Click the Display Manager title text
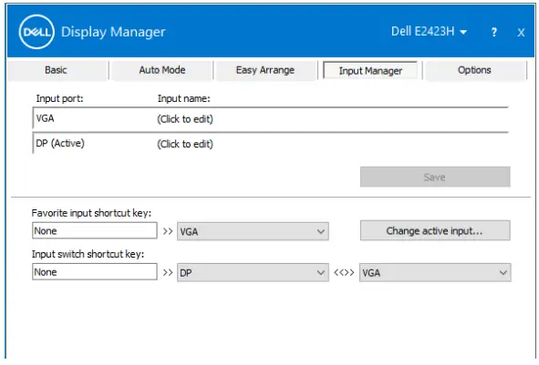Viewport: 539px width, 365px height. pos(113,32)
